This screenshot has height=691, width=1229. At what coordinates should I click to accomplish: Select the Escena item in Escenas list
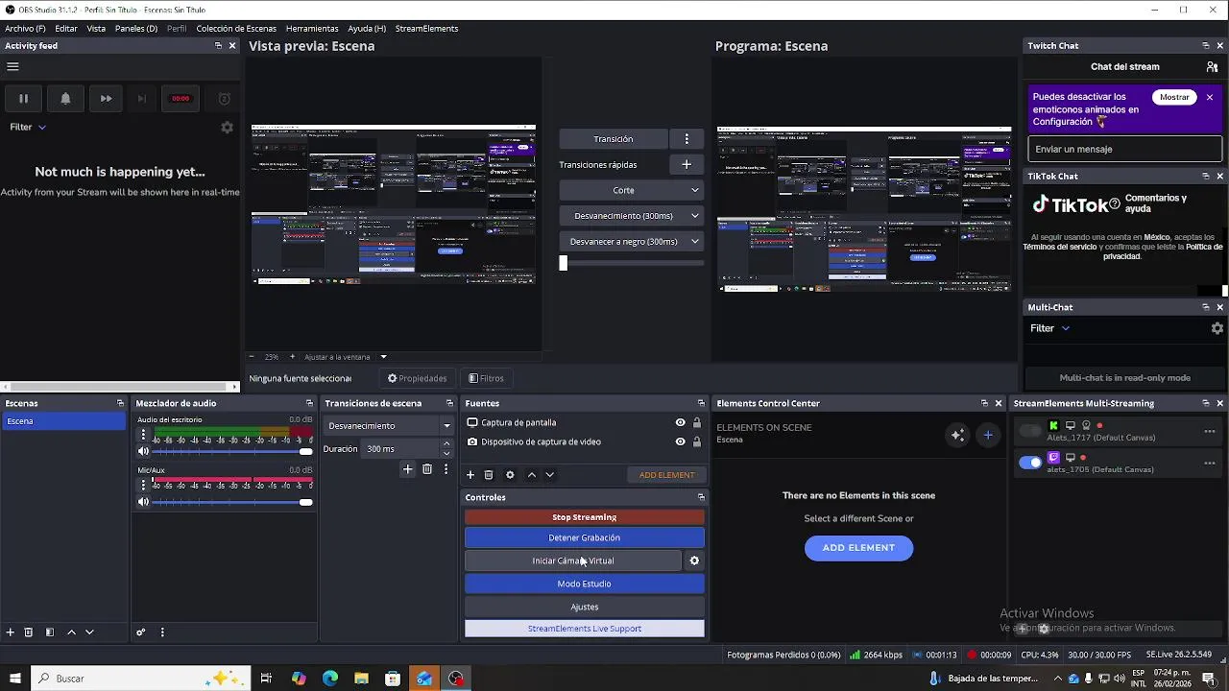point(63,421)
